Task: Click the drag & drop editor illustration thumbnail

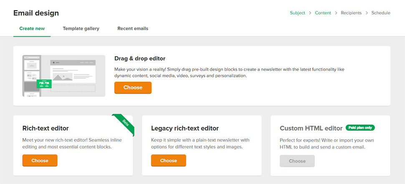Action: tap(64, 76)
